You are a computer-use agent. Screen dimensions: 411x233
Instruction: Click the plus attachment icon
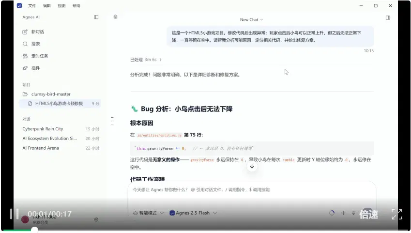[x=343, y=213]
